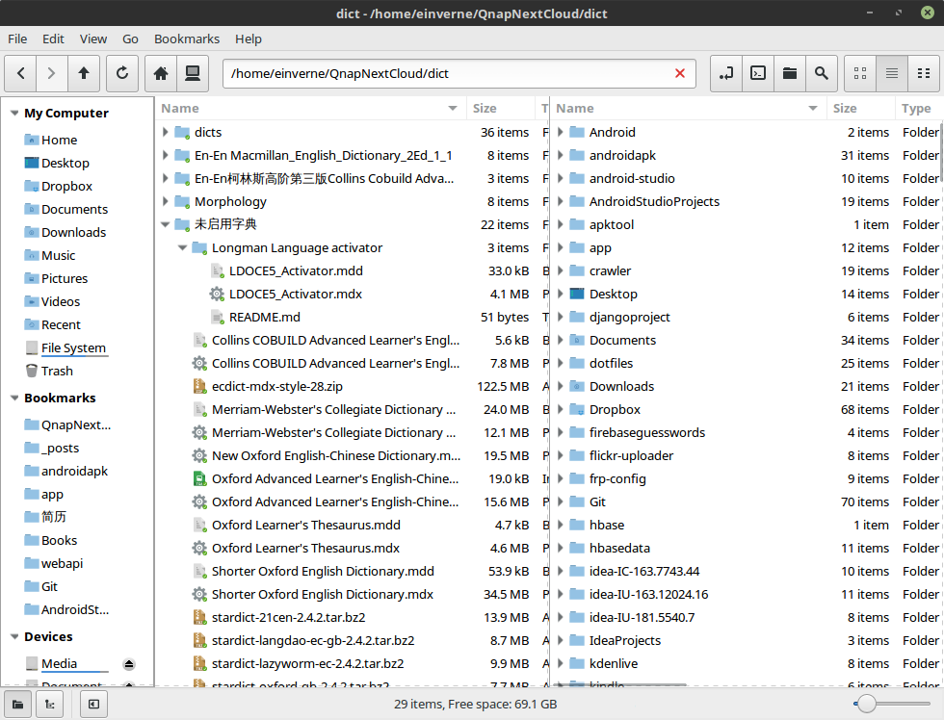Viewport: 944px width, 720px height.
Task: Switch to compact view
Action: [x=923, y=73]
